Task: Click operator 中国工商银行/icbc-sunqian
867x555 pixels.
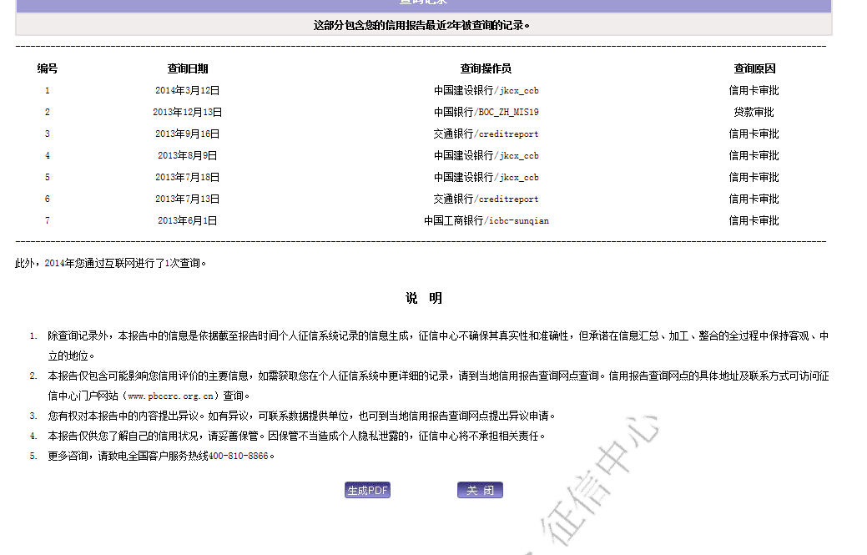Action: tap(486, 221)
